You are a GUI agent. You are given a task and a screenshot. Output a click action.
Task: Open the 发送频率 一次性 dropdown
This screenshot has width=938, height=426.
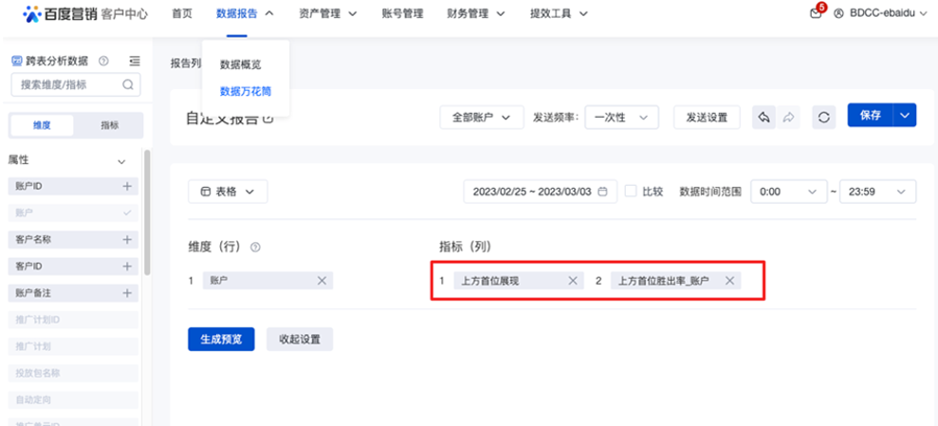[621, 117]
